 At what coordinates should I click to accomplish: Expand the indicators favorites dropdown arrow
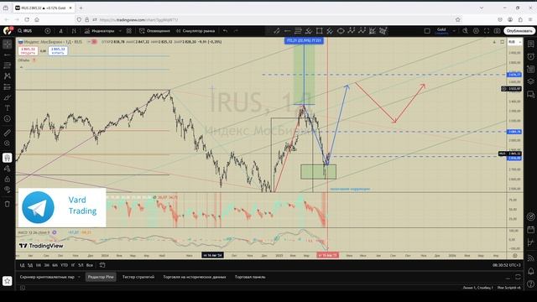120,31
